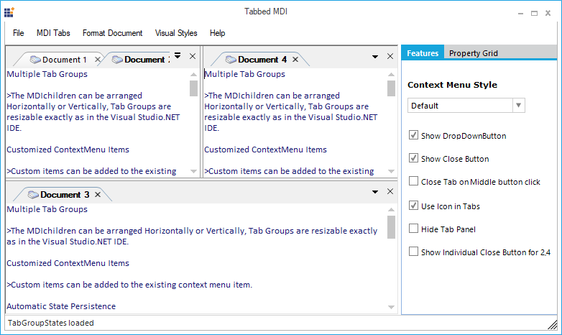562x335 pixels.
Task: Click the scrollbar thumb in Document 3 pane
Action: (x=391, y=227)
